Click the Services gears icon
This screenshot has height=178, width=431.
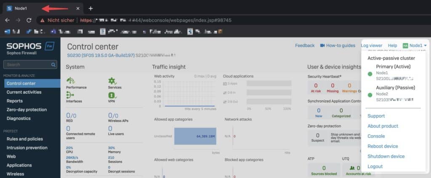112,81
